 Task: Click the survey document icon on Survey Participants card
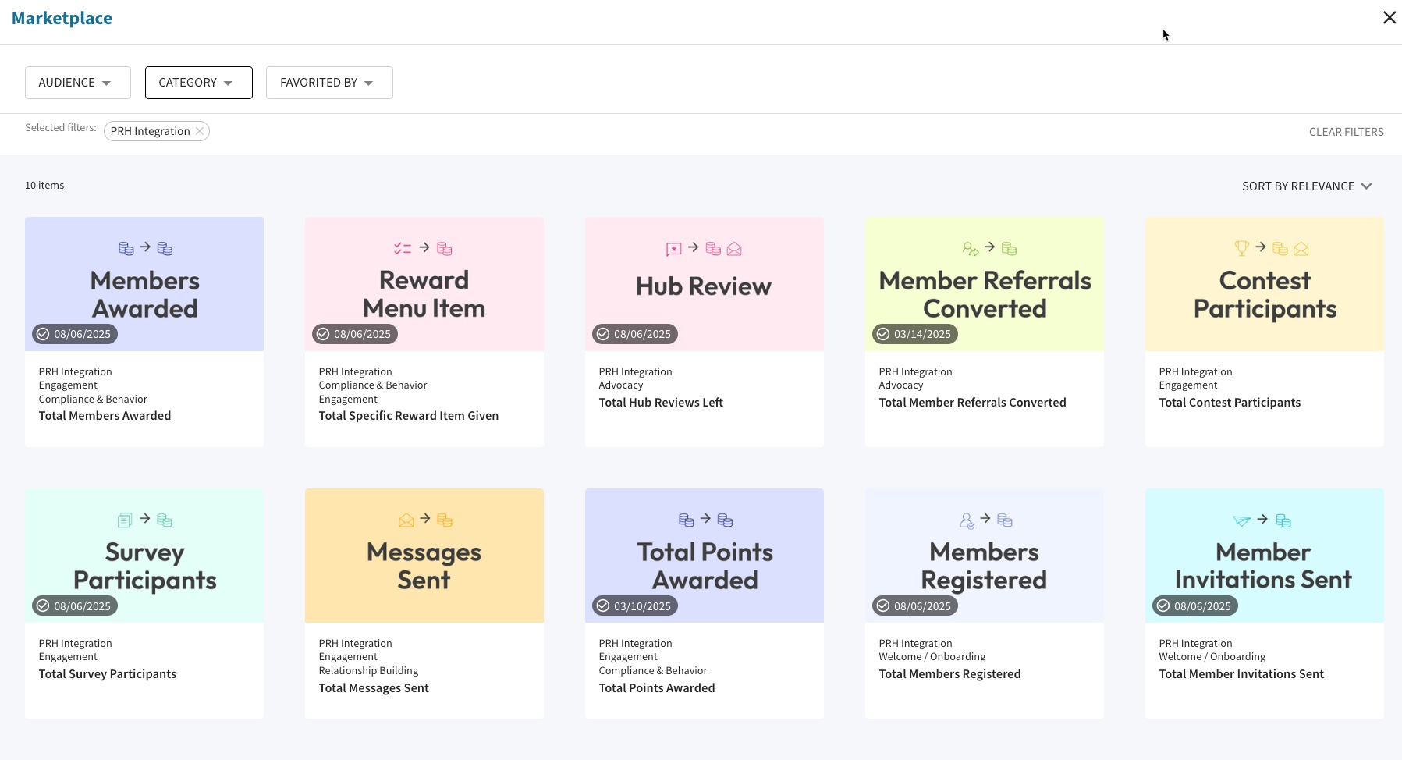[124, 520]
